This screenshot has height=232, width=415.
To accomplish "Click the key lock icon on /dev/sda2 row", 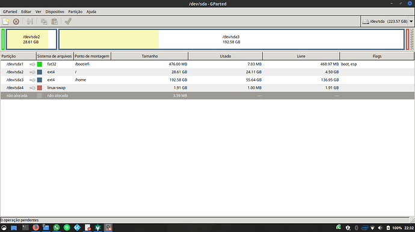I will [x=32, y=72].
